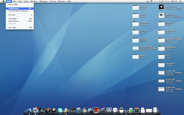The image size is (184, 115).
Task: Open the white EVE robot Dock icon
Action: pos(121,110)
